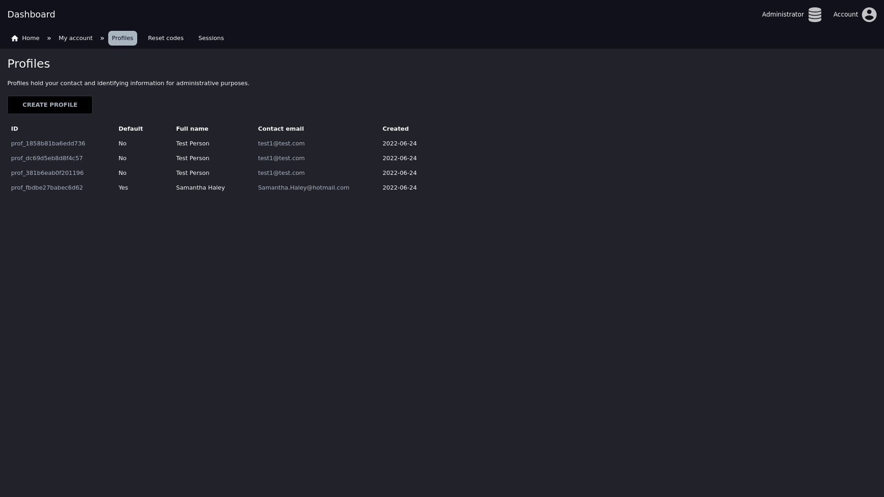Click Samantha.Haley@hotmail.com email link
This screenshot has width=884, height=497.
[x=303, y=188]
